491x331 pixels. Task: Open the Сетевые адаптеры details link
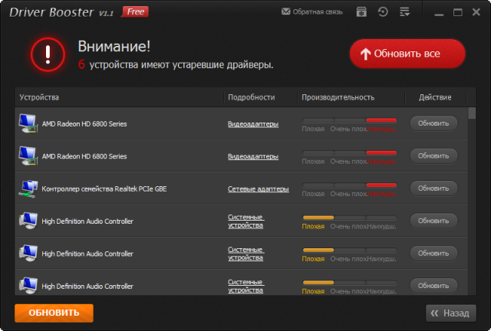[258, 188]
